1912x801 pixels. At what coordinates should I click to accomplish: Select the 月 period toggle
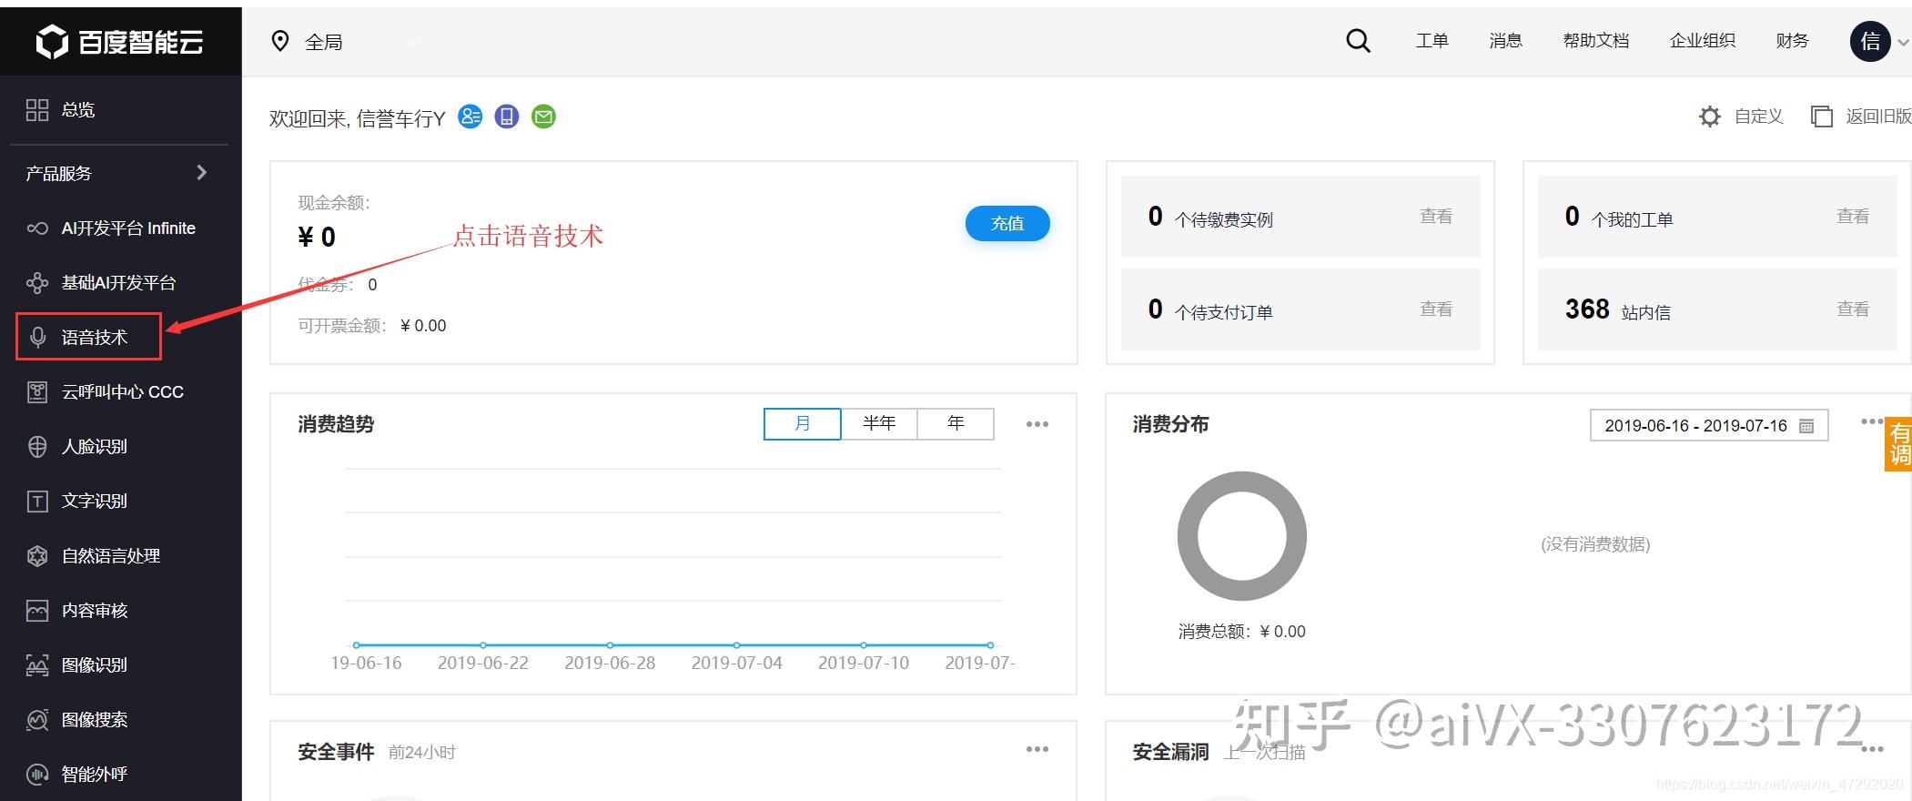coord(802,423)
